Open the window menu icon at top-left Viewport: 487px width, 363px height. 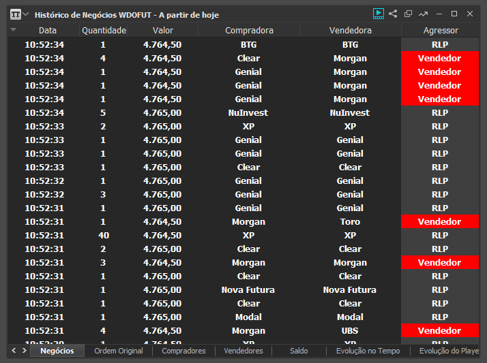click(x=16, y=14)
